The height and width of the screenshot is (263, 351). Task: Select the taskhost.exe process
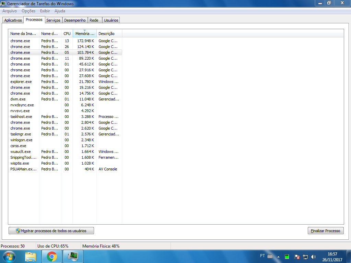pos(65,117)
